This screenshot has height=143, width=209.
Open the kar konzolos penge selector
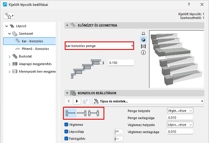pos(99,46)
